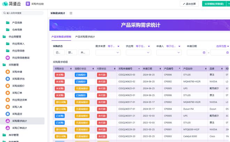The width and height of the screenshot is (230, 142).
Task: Open the 采购申请 form icon
Action: point(8,72)
